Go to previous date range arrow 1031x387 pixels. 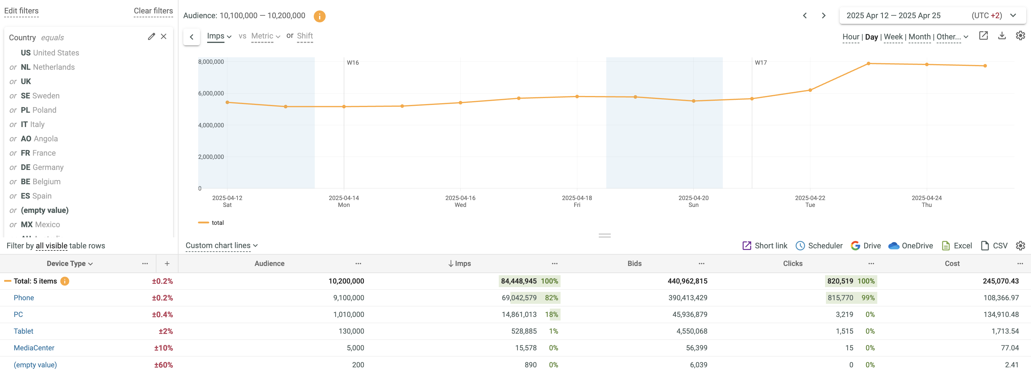click(x=805, y=16)
